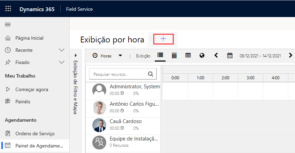Click Antônio Carlos's photo
The image size is (295, 153).
tap(100, 108)
